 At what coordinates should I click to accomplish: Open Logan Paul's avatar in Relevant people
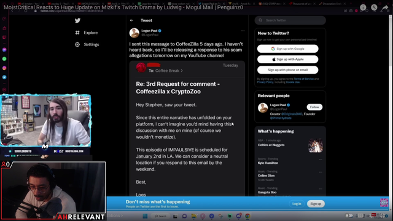pyautogui.click(x=263, y=108)
